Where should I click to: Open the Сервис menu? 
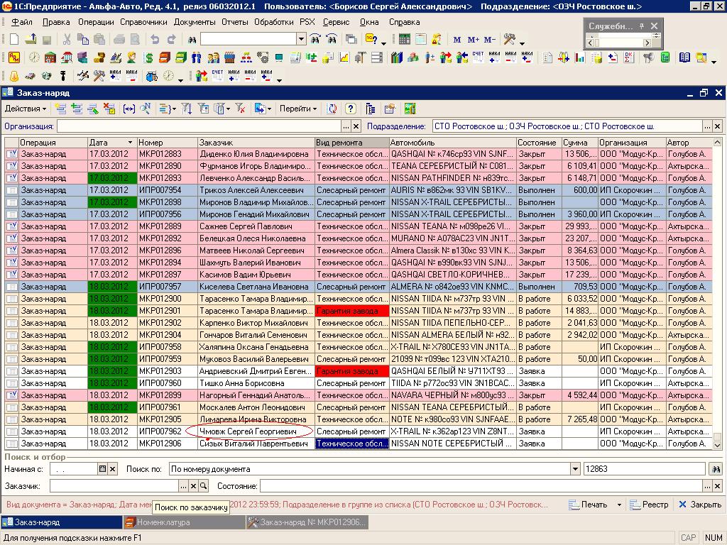pos(336,22)
